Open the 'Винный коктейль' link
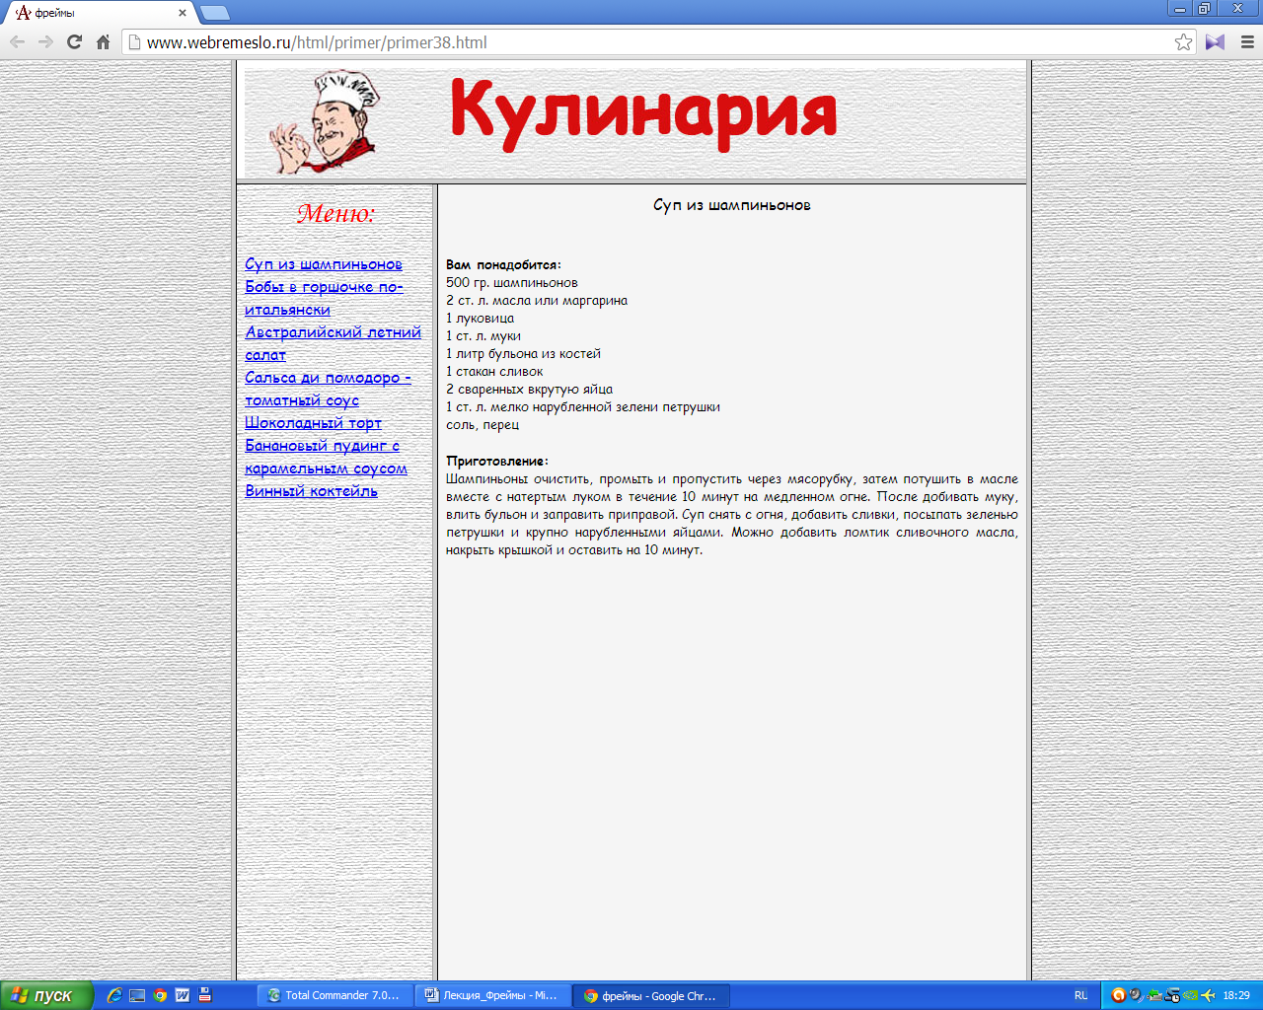This screenshot has width=1263, height=1010. (x=311, y=491)
